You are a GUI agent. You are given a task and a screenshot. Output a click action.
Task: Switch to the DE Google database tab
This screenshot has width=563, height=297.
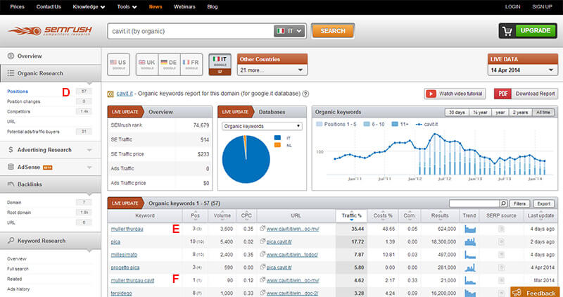click(169, 65)
